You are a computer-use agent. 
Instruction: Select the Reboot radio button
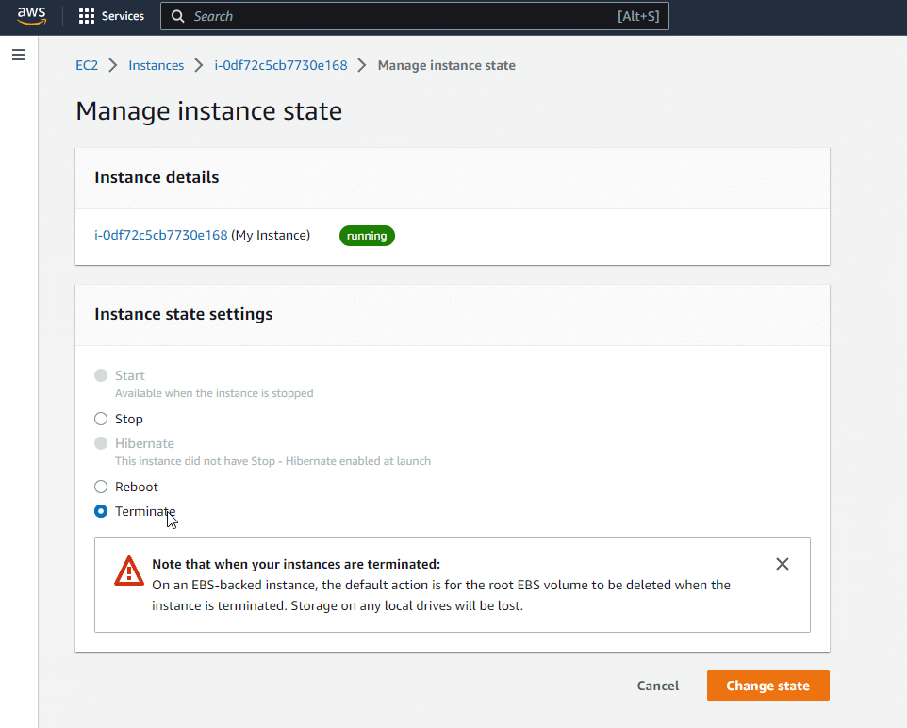(101, 487)
